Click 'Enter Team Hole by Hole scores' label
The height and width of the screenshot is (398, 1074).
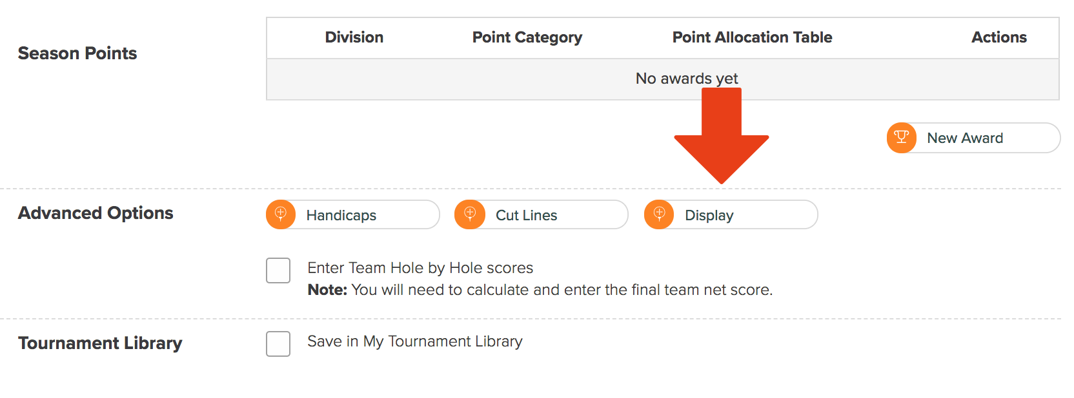coord(420,268)
